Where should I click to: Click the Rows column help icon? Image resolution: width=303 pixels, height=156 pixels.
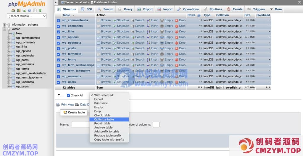pyautogui.click(x=199, y=15)
